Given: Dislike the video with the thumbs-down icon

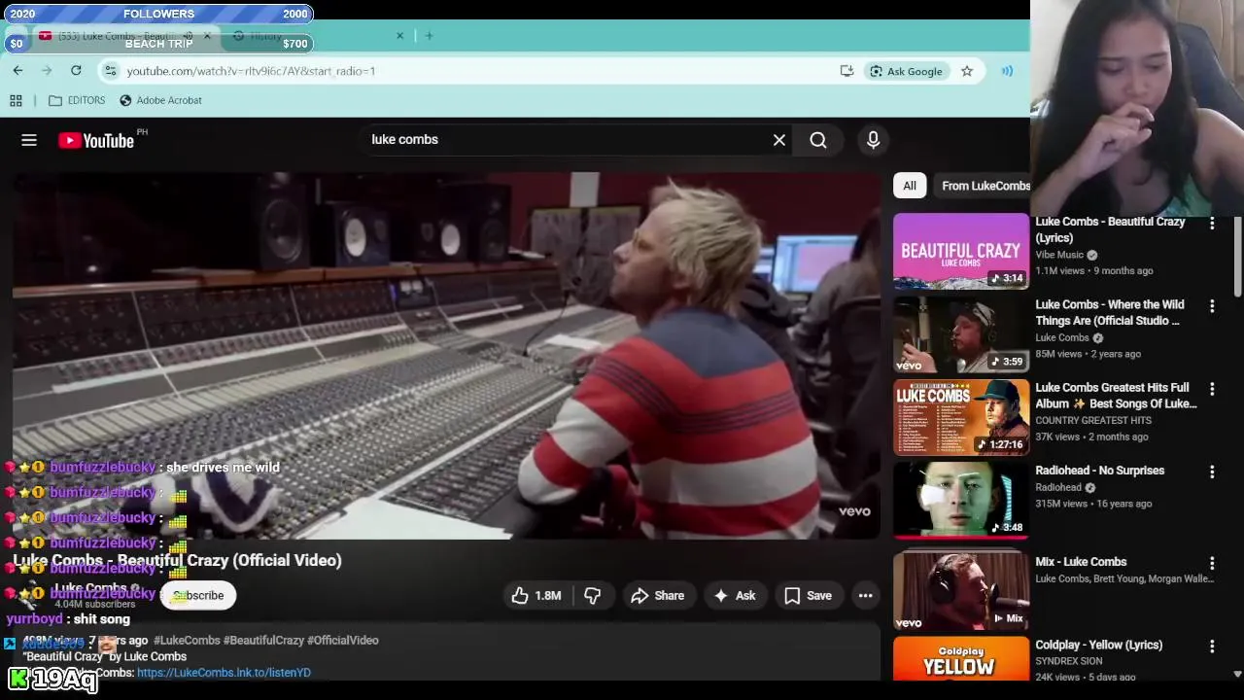Looking at the screenshot, I should click(592, 595).
